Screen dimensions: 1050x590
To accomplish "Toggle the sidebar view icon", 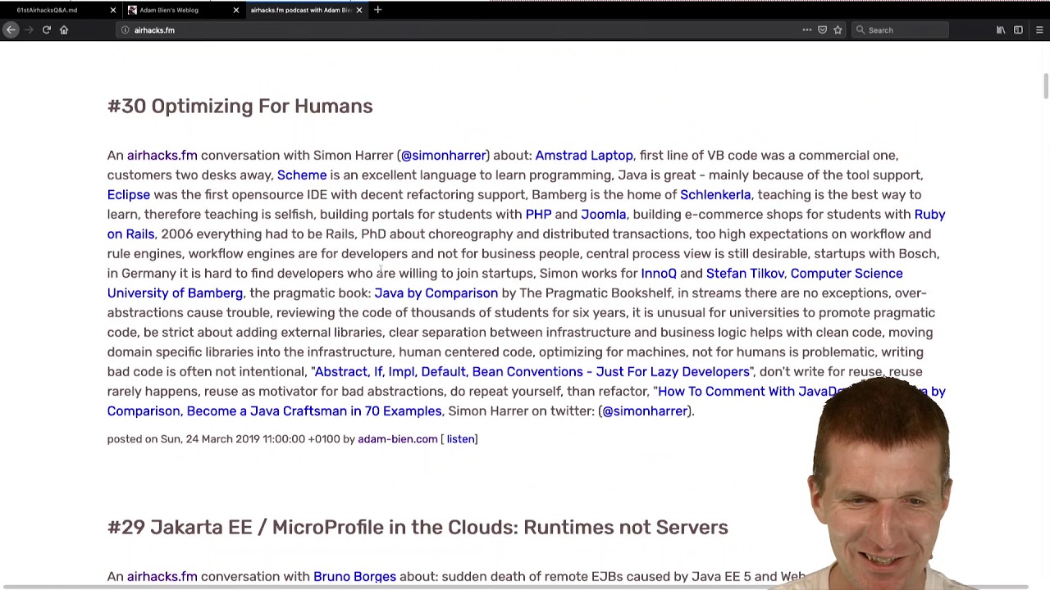I will coord(1018,30).
